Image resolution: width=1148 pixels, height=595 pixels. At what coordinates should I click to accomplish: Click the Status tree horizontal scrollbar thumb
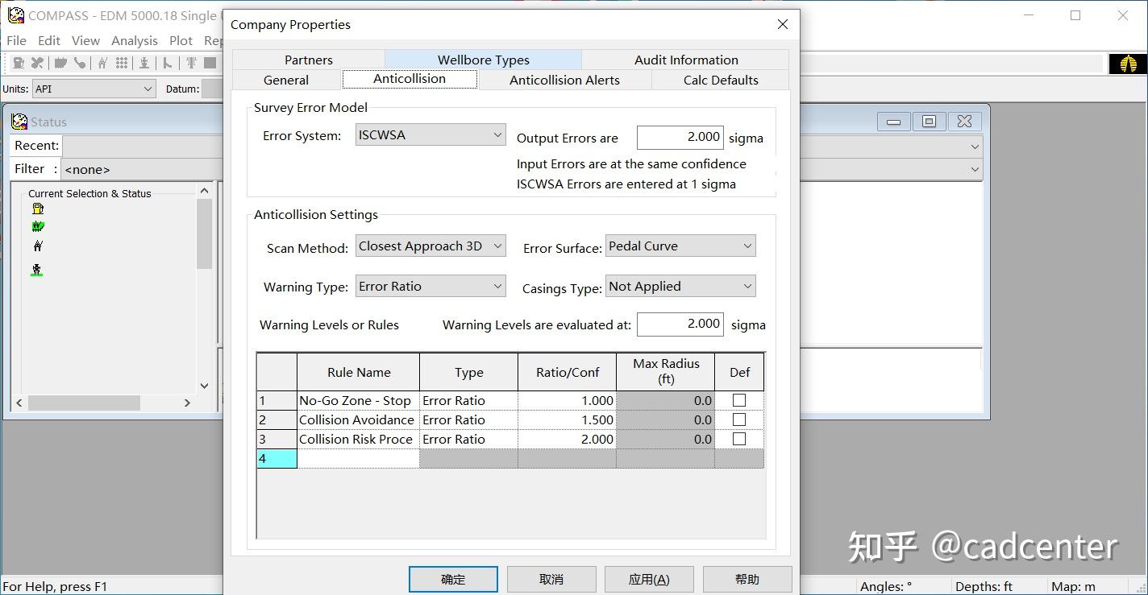point(84,403)
